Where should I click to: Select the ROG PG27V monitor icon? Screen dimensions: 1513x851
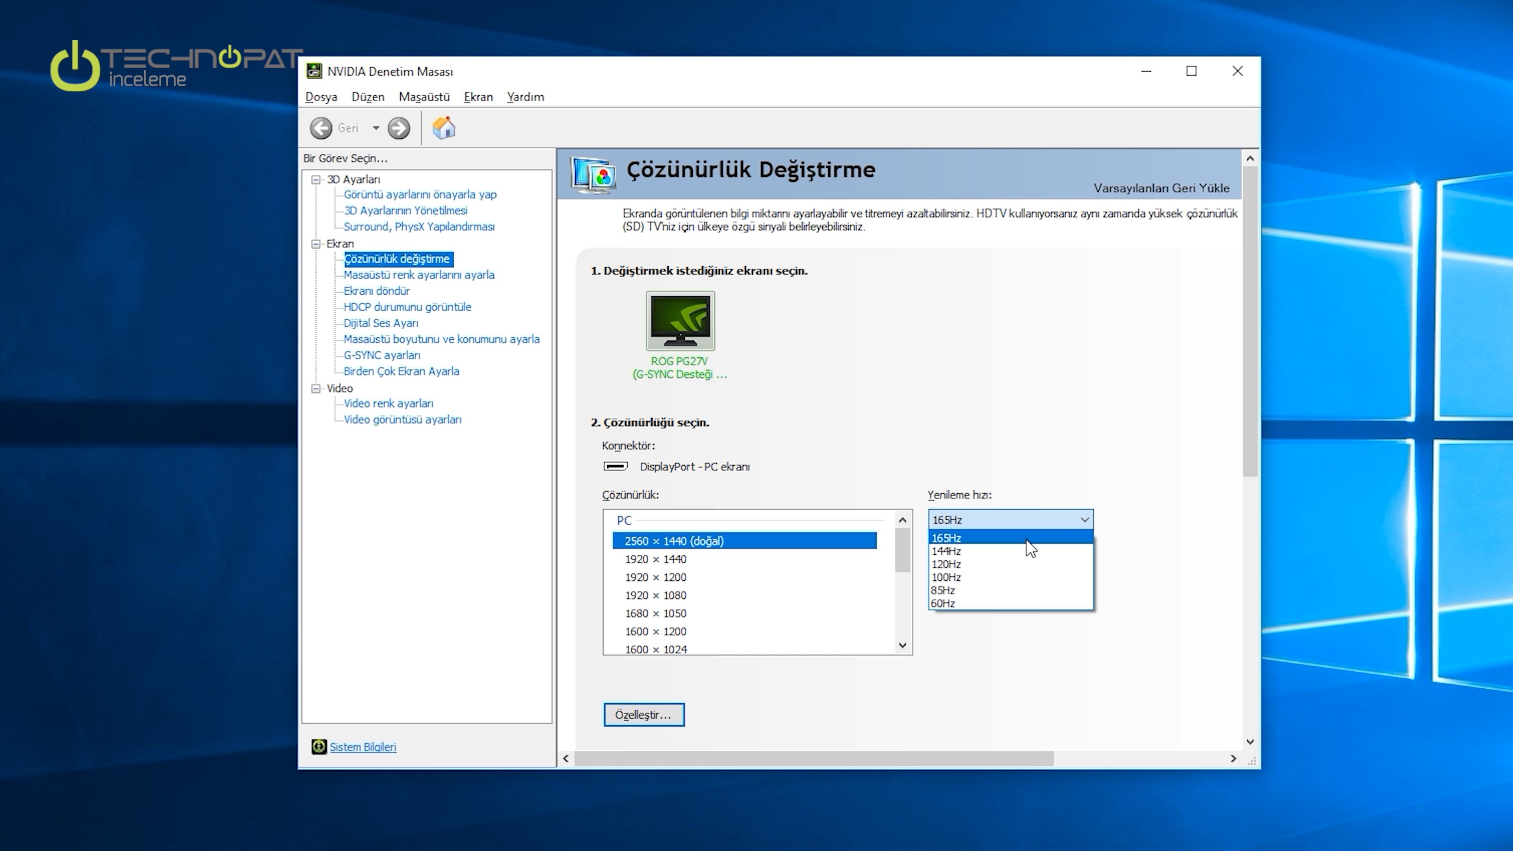(x=680, y=321)
